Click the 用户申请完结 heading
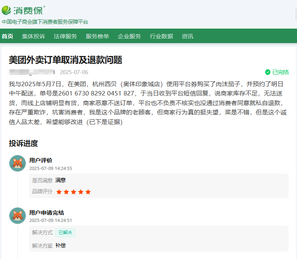This screenshot has width=297, height=259. pos(46,213)
